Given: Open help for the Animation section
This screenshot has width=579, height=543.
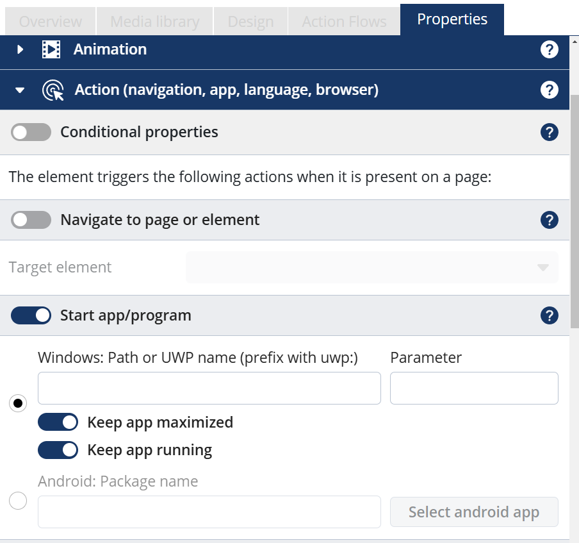Looking at the screenshot, I should click(550, 49).
